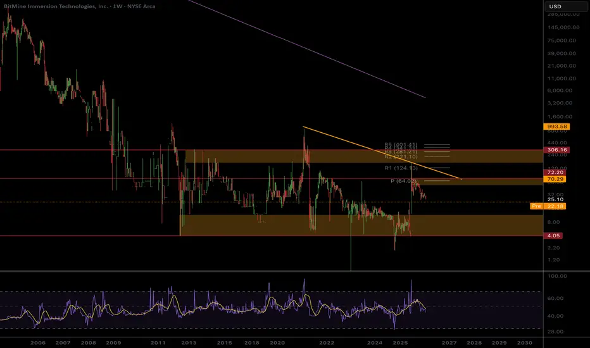The width and height of the screenshot is (590, 348).
Task: Click the 75,000.00 price axis value
Action: pos(562,40)
